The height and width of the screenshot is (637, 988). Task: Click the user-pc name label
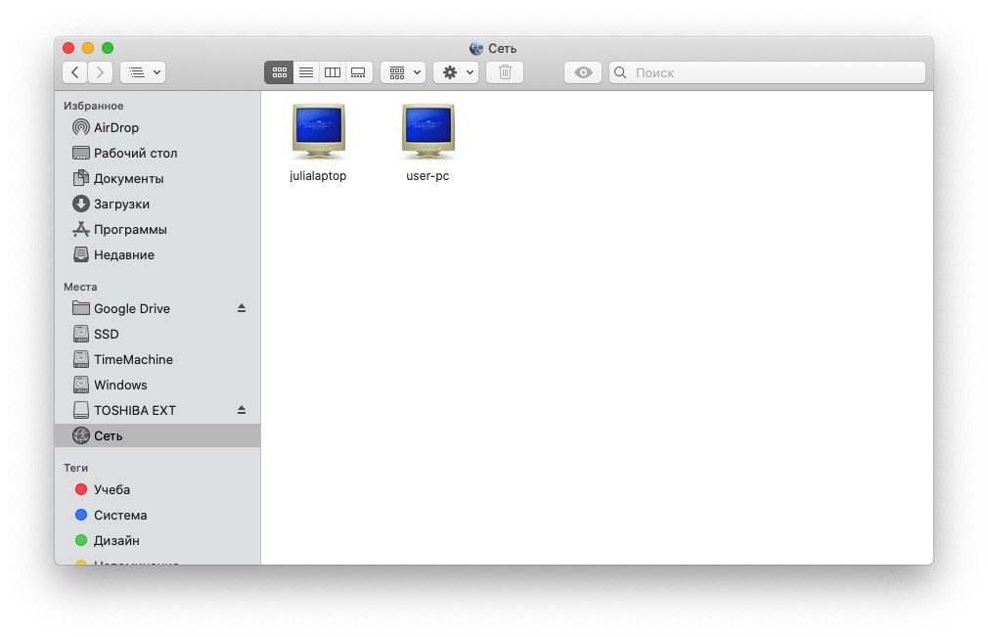point(427,176)
